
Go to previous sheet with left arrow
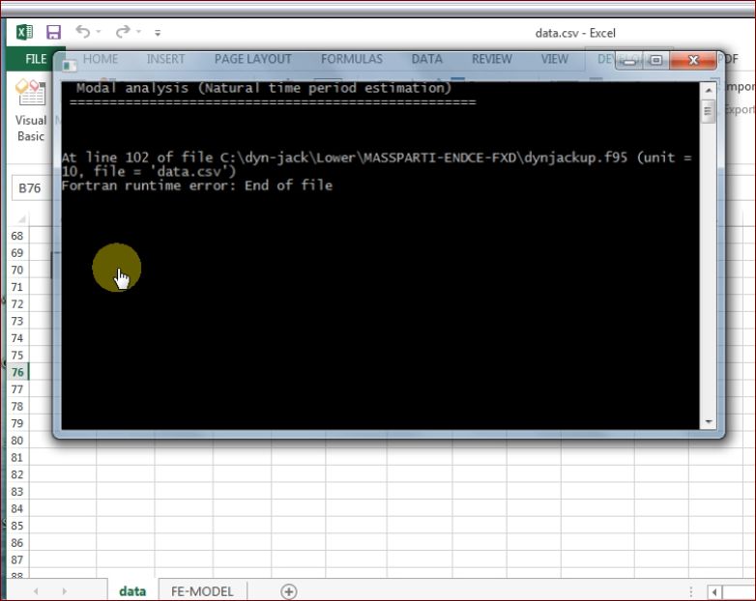(x=36, y=591)
